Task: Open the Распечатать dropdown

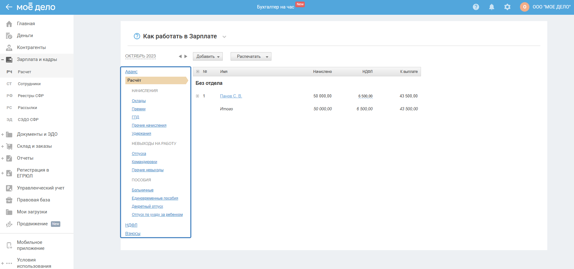Action: 251,57
